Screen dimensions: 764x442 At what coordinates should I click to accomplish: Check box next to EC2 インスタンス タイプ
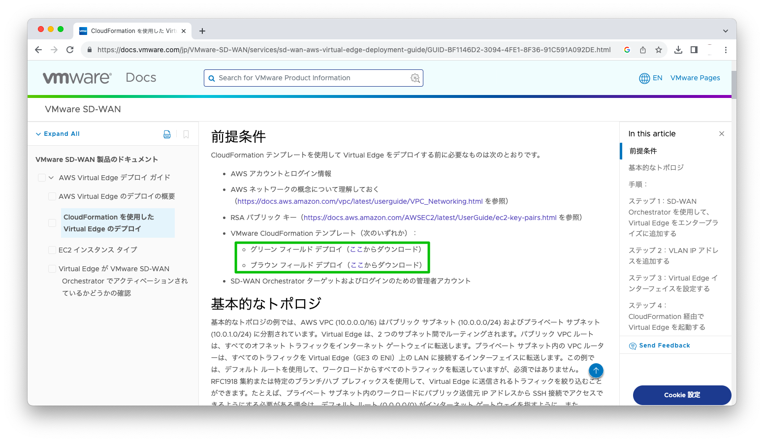[x=52, y=250]
